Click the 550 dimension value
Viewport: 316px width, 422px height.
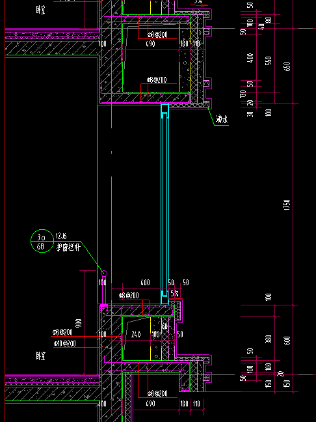[268, 61]
